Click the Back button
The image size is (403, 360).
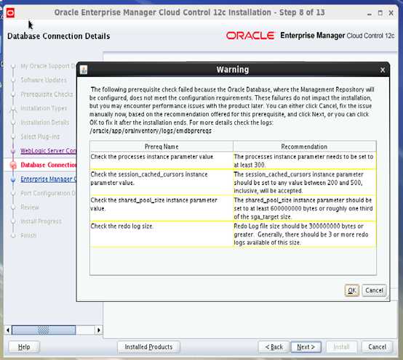(274, 347)
